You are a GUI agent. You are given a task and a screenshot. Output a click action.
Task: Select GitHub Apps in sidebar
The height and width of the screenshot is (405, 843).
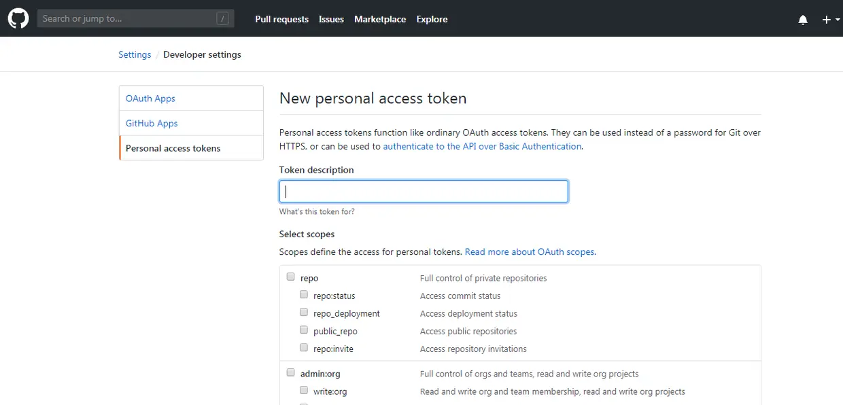(152, 124)
